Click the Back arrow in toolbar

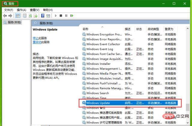[x=5, y=16]
